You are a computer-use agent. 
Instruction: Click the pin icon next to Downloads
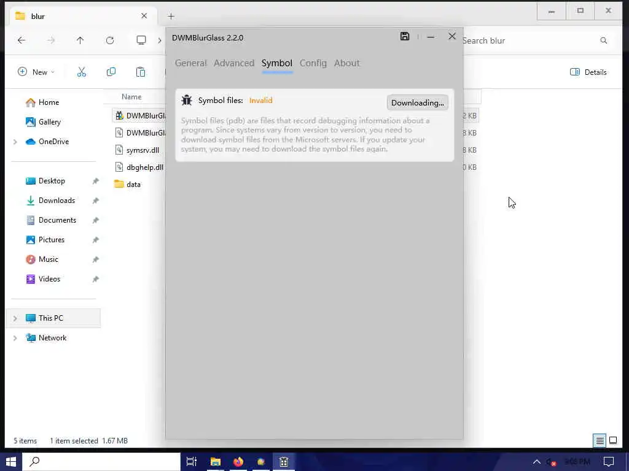tap(95, 201)
